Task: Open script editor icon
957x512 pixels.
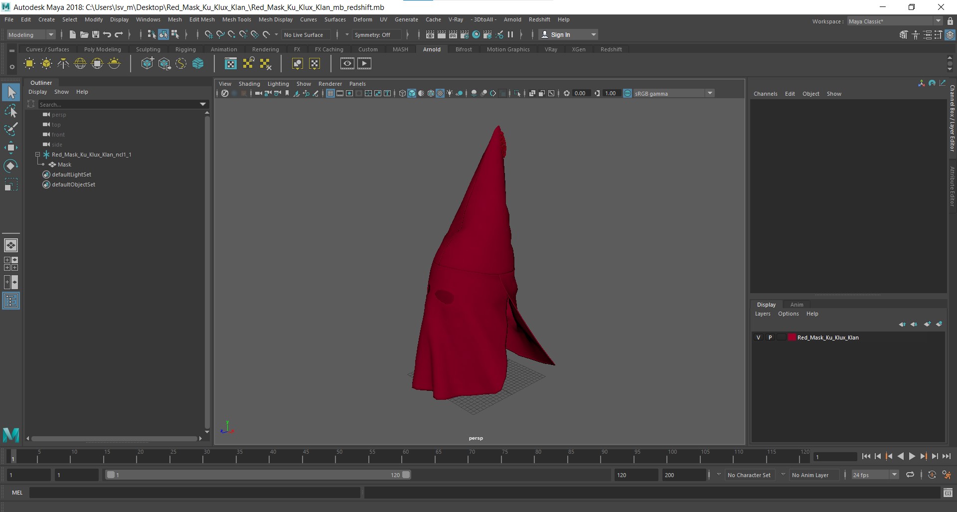Action: (x=948, y=493)
